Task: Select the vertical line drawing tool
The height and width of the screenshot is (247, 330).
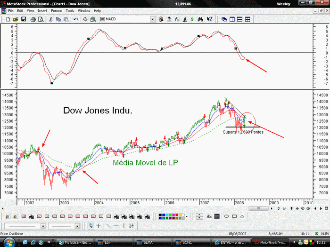Action: click(x=124, y=226)
